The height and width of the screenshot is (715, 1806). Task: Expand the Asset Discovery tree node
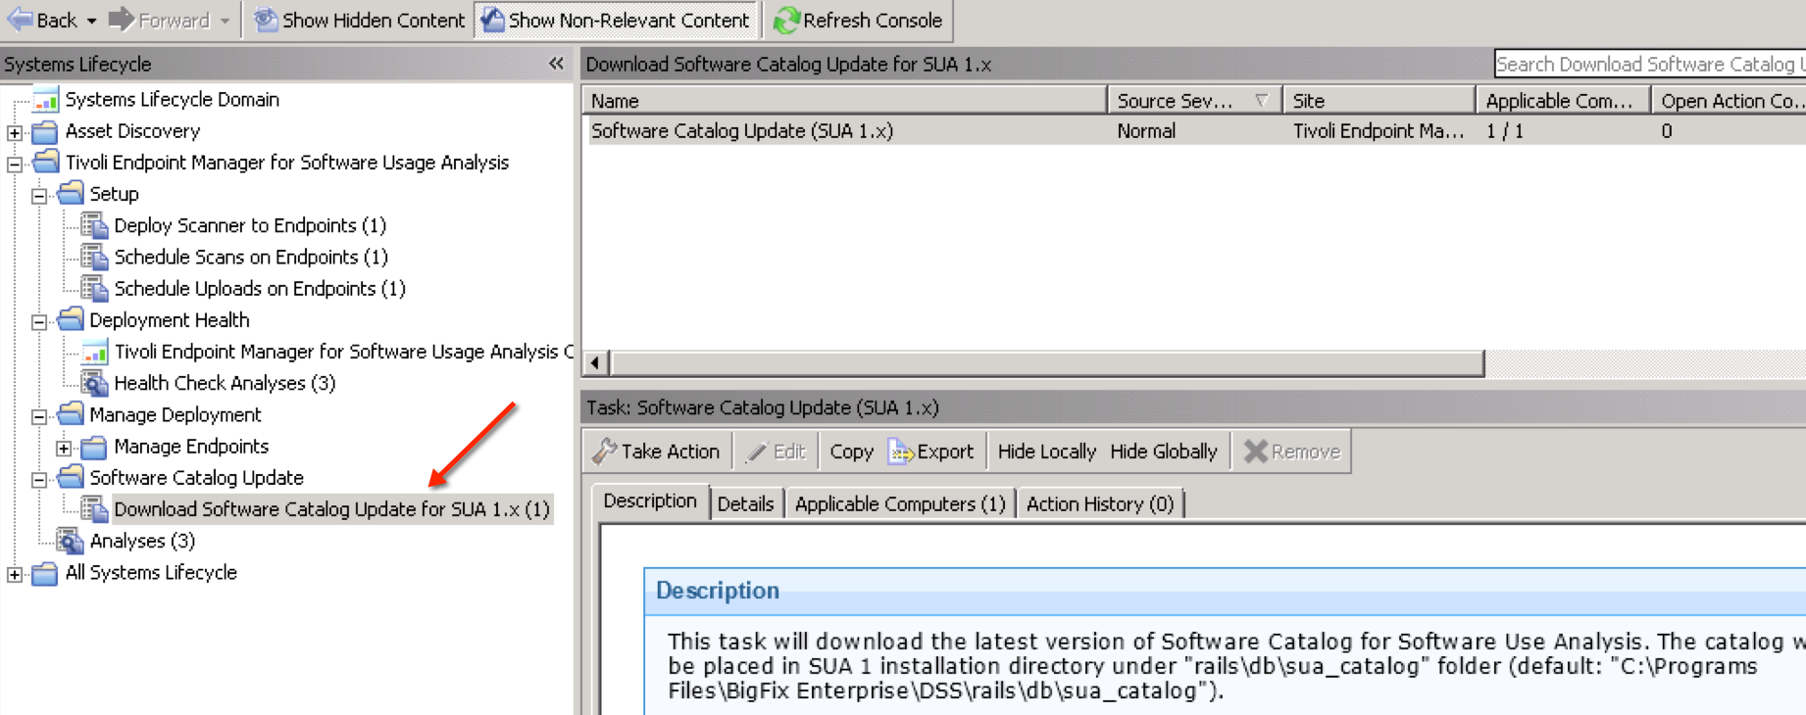15,132
